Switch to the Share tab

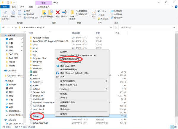[22, 7]
